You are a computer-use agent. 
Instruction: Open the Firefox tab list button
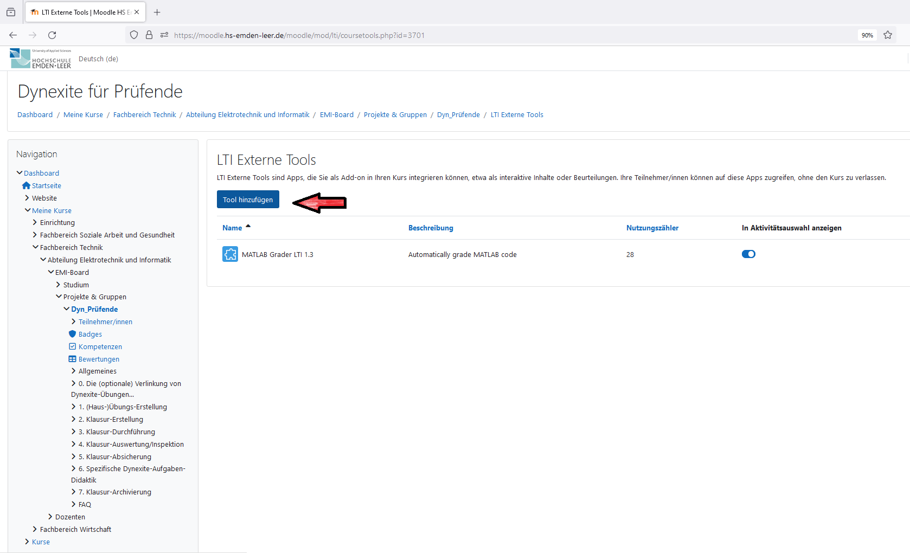point(11,12)
